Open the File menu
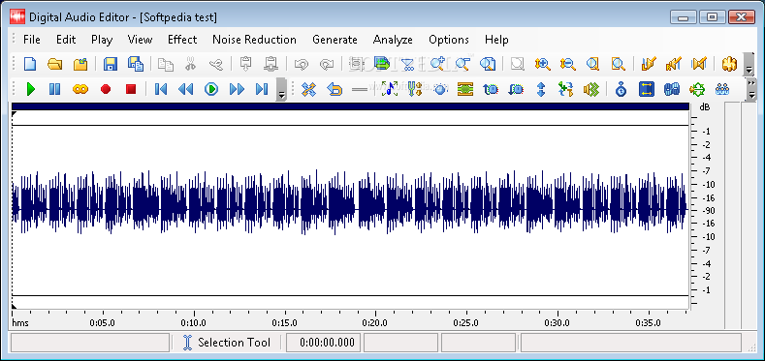Image resolution: width=765 pixels, height=361 pixels. click(x=32, y=40)
